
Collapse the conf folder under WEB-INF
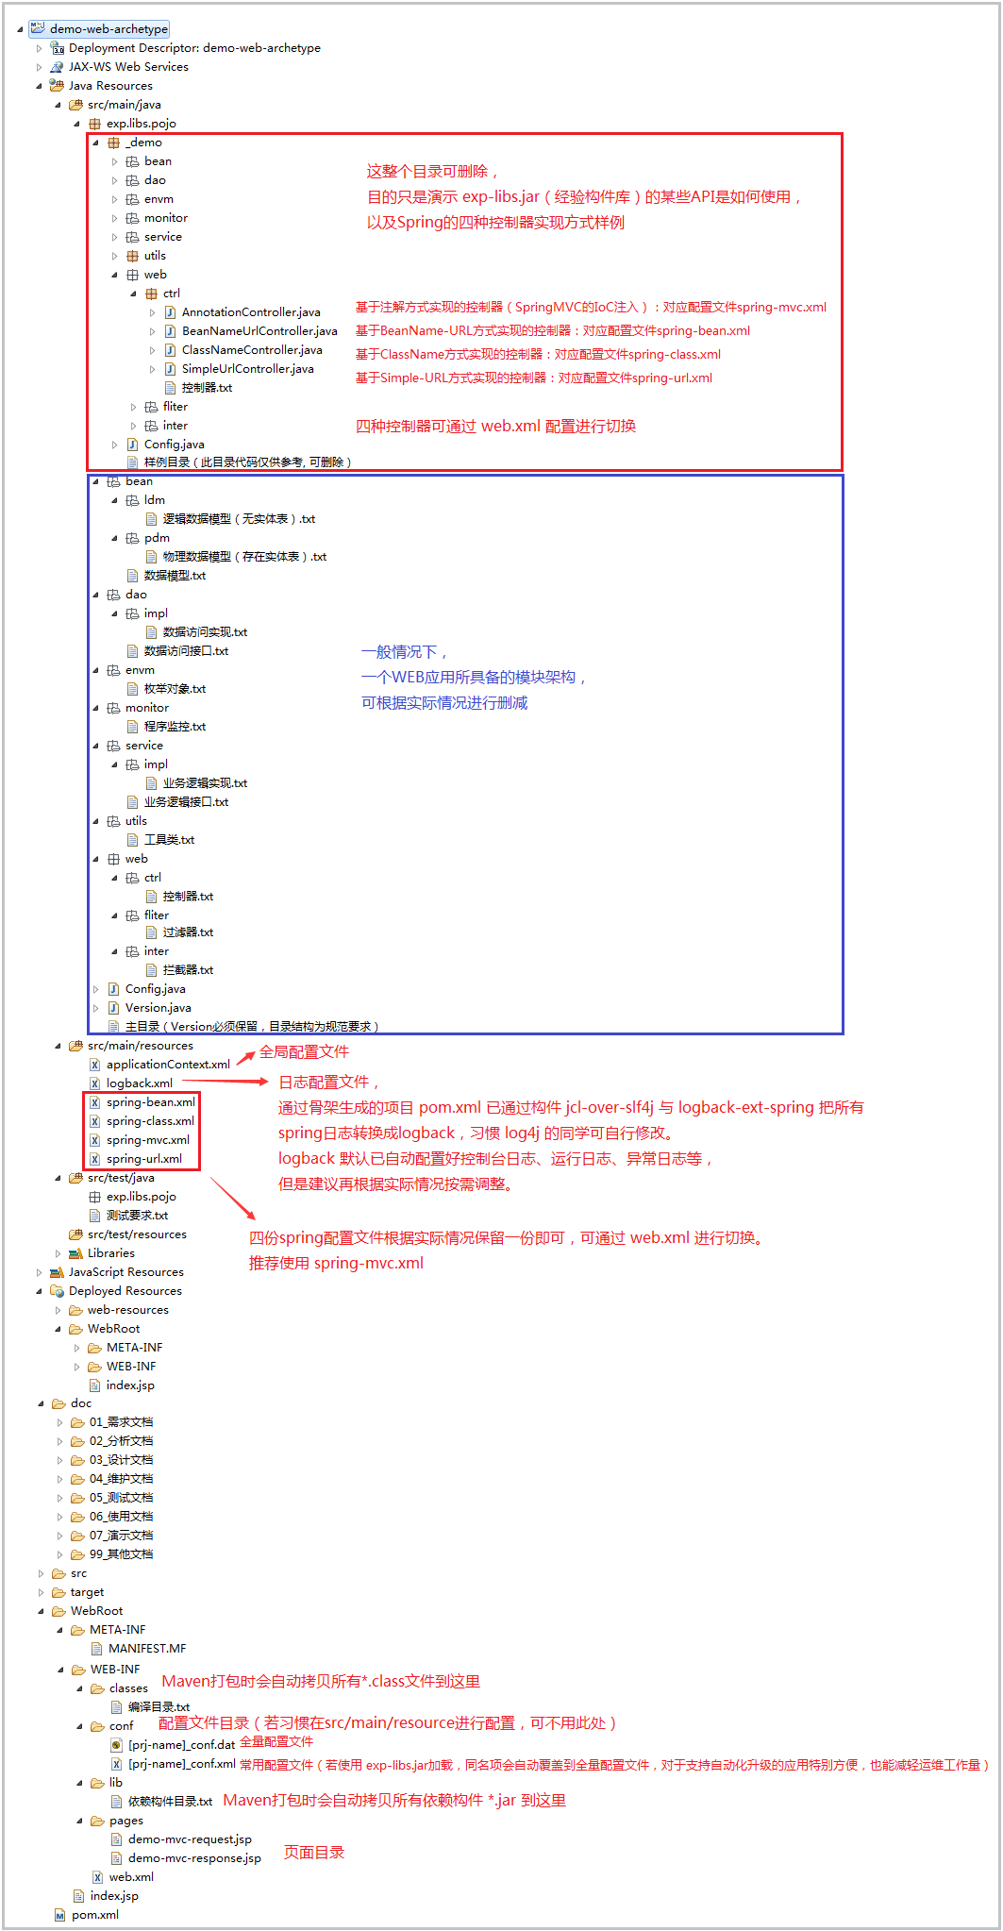pyautogui.click(x=79, y=1726)
